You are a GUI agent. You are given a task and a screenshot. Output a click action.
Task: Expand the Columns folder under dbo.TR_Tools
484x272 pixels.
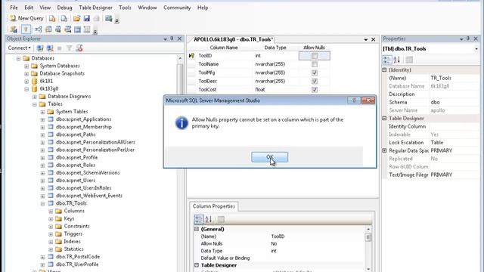click(51, 212)
